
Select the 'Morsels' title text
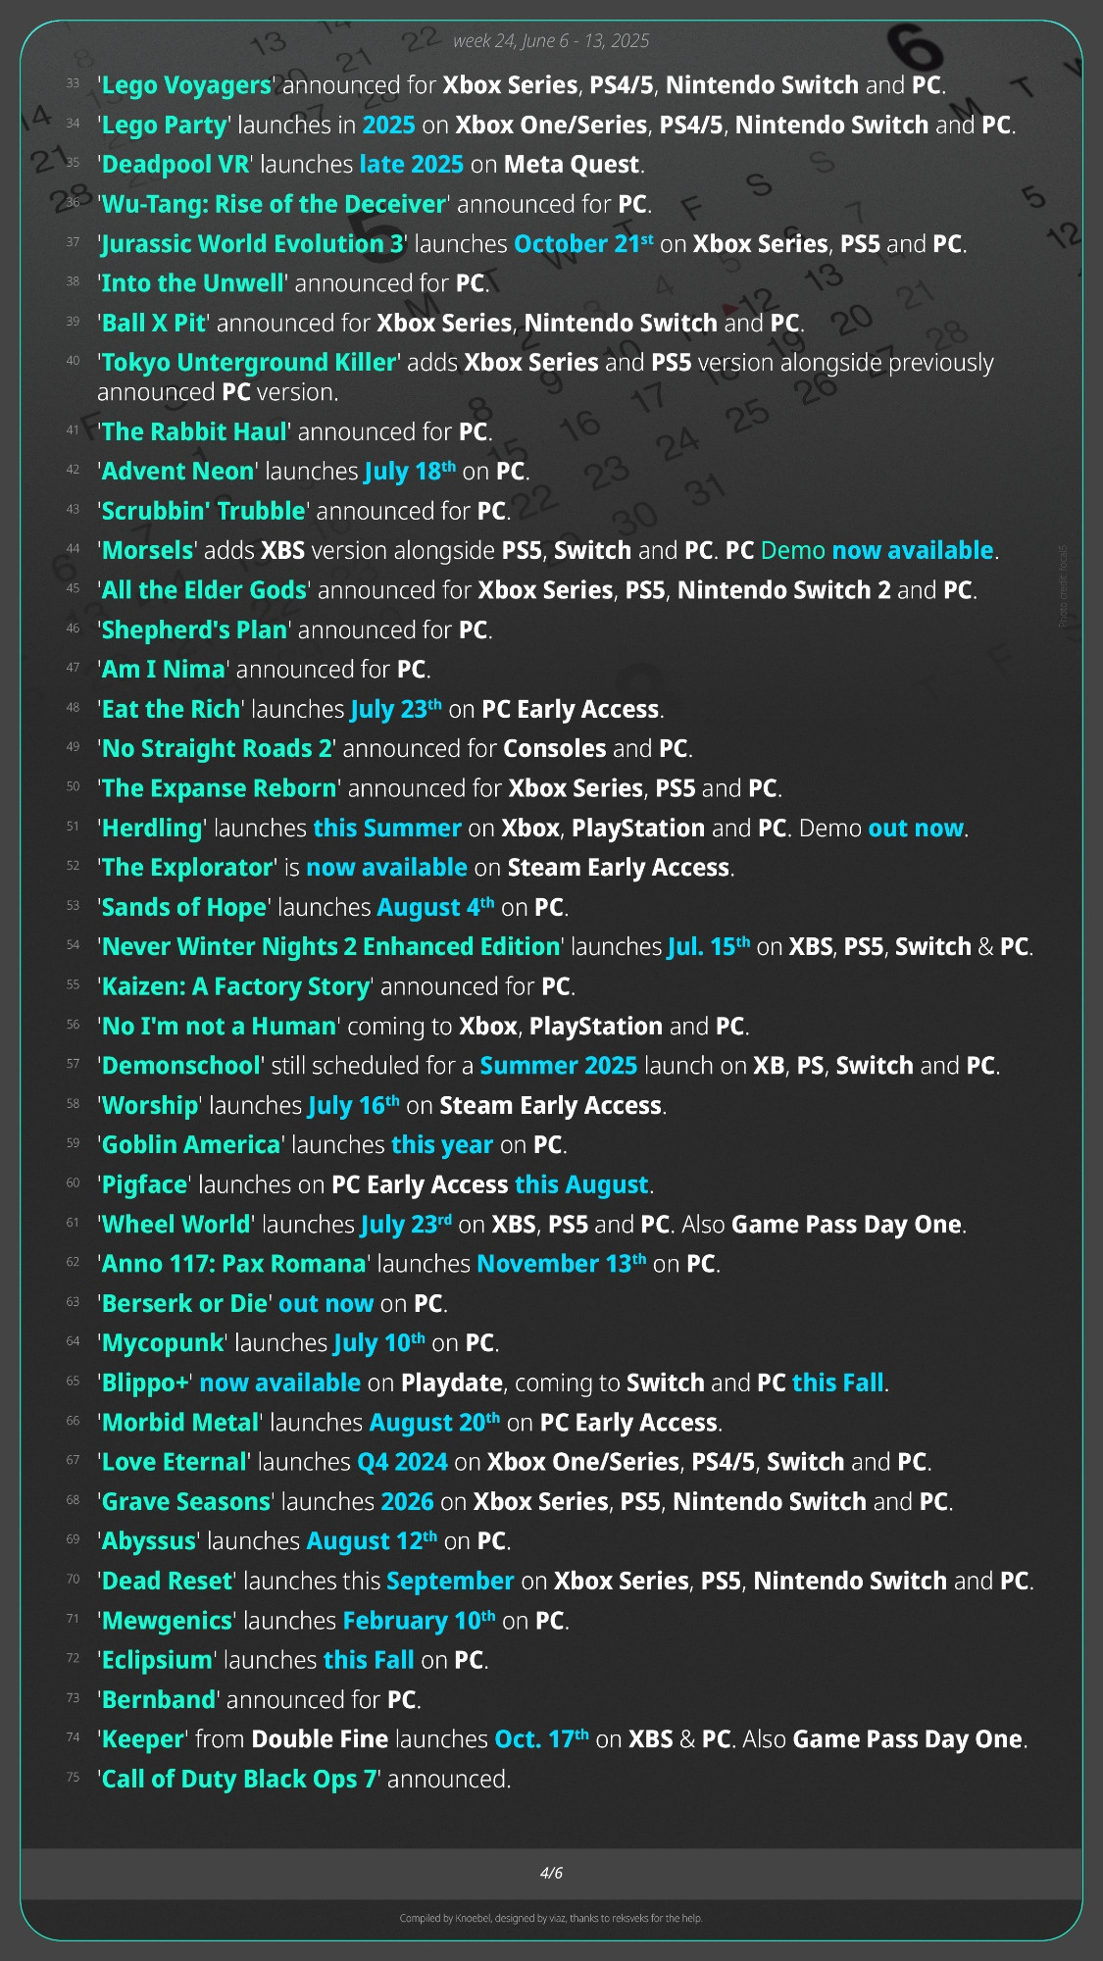point(147,551)
